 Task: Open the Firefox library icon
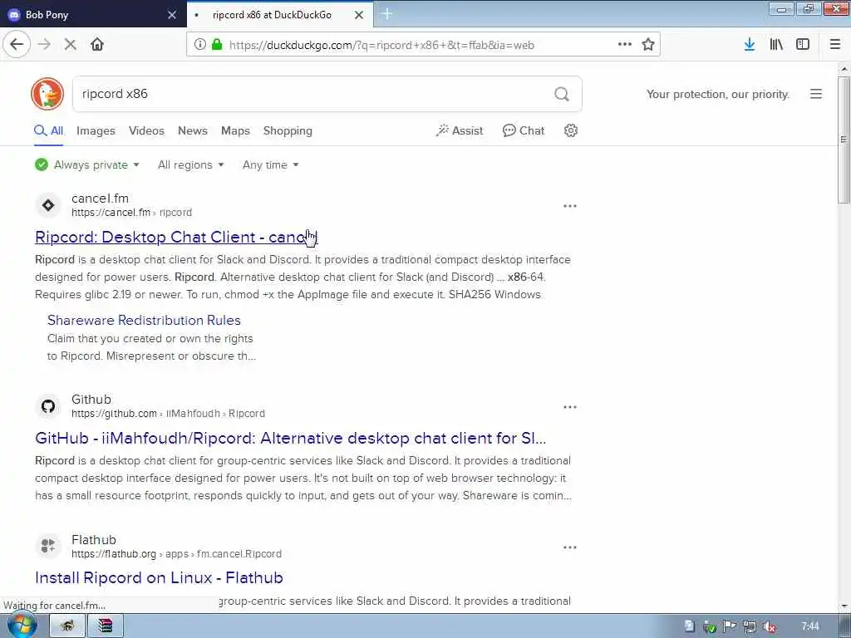[776, 45]
